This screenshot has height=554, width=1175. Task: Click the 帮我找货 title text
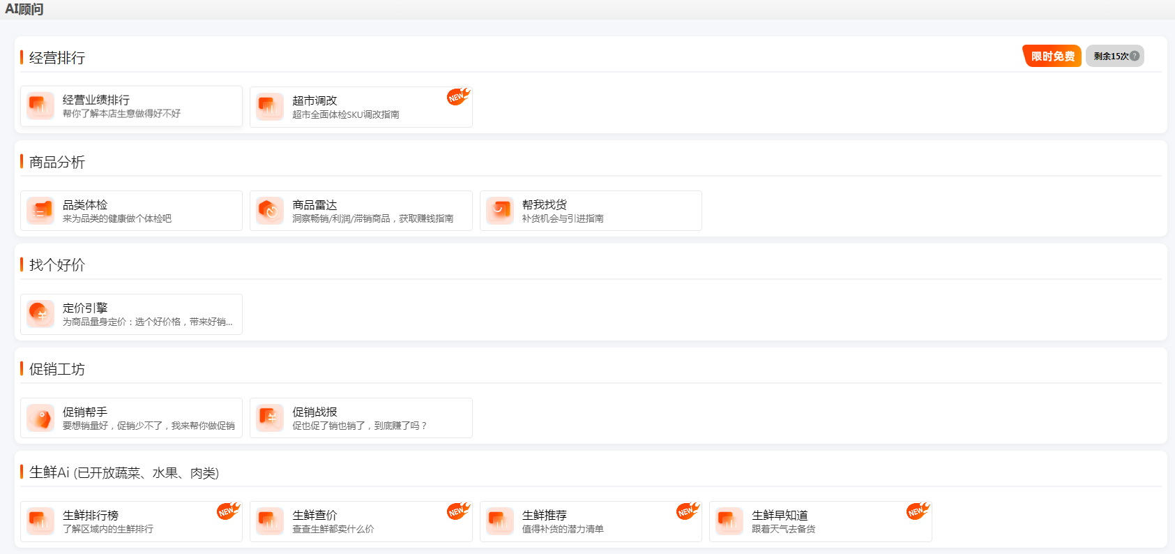(544, 204)
